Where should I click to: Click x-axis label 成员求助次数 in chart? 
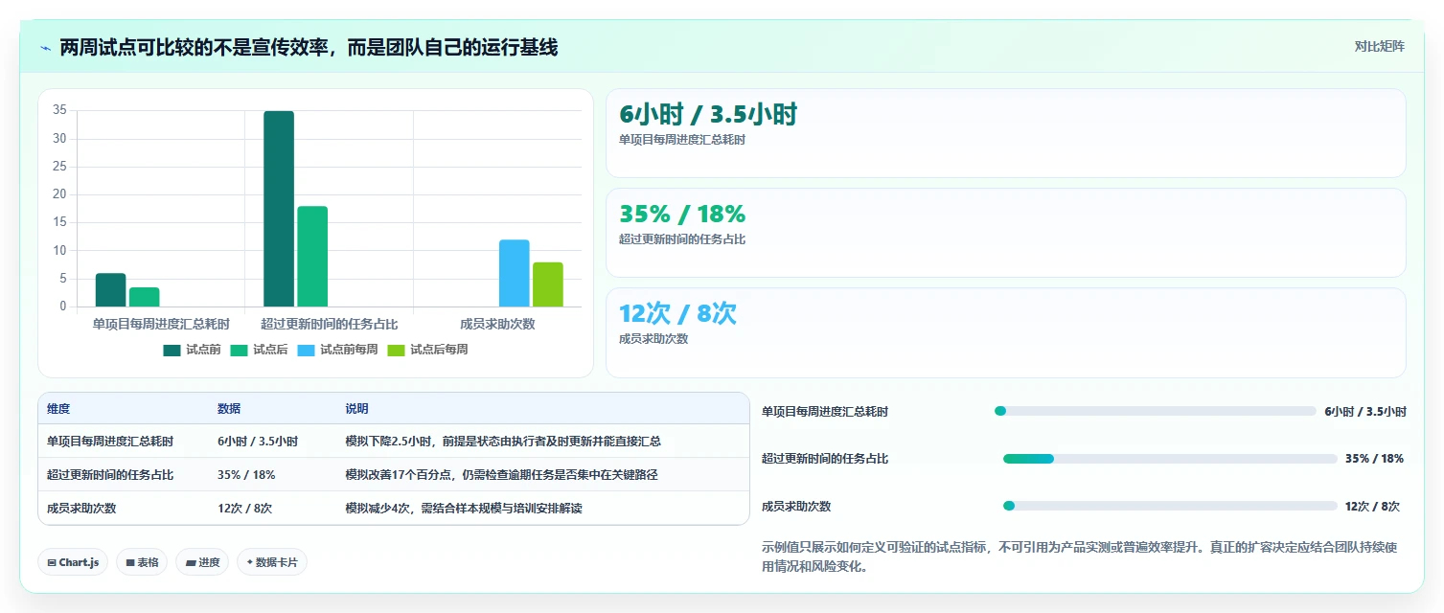click(x=497, y=324)
